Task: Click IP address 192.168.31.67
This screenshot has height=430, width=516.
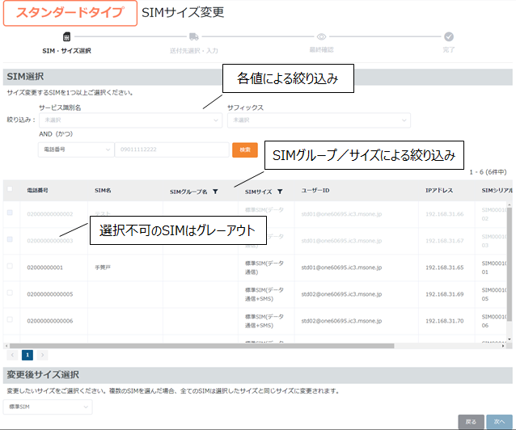Action: click(x=445, y=241)
